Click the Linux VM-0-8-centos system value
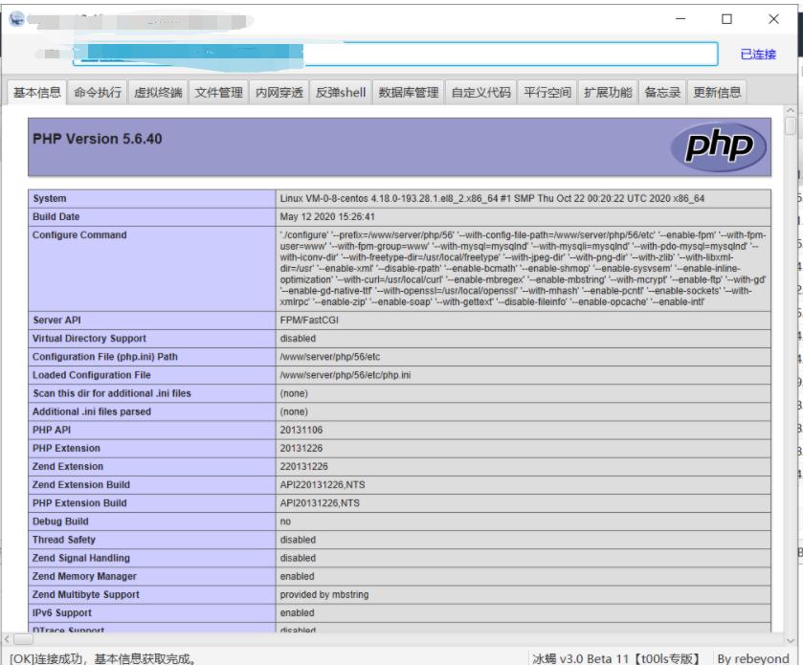 coord(492,198)
